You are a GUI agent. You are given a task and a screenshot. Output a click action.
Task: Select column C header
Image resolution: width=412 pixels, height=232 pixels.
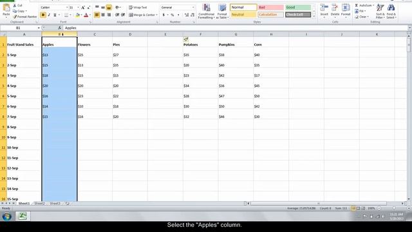click(95, 34)
